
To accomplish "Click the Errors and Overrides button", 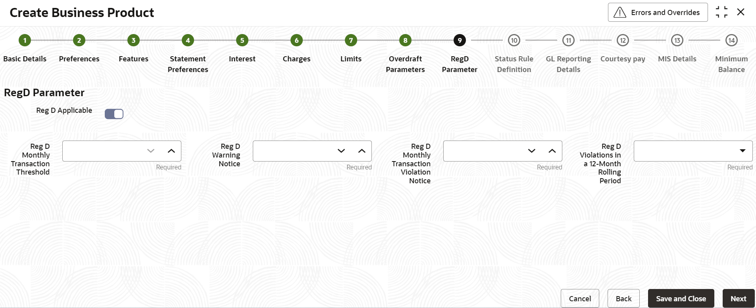I will 658,12.
